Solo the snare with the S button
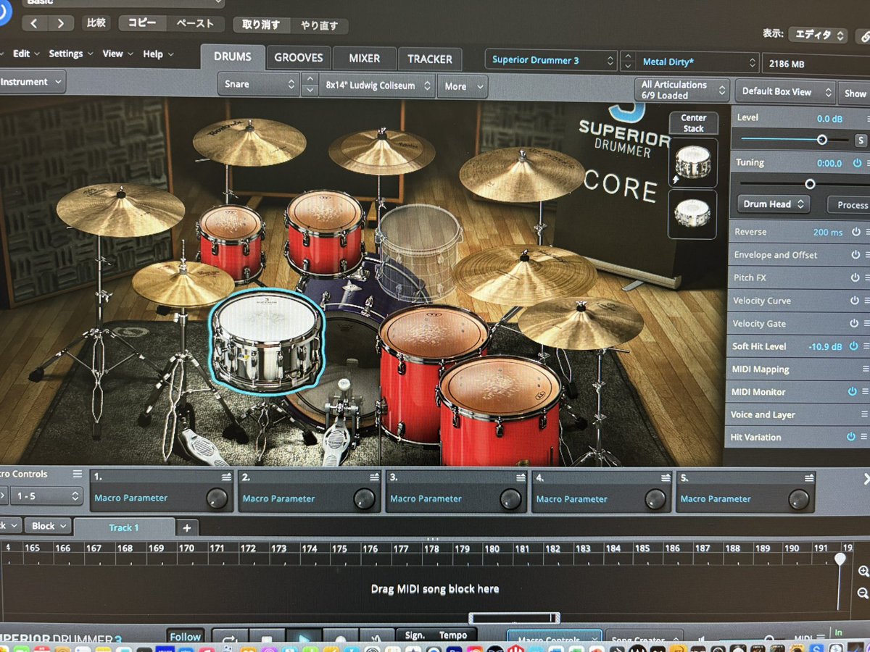The width and height of the screenshot is (870, 652). point(861,141)
